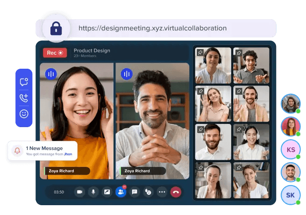Viewport: 306px width, 215px height.
Task: Click the raise hand reaction icon
Action: click(x=148, y=192)
